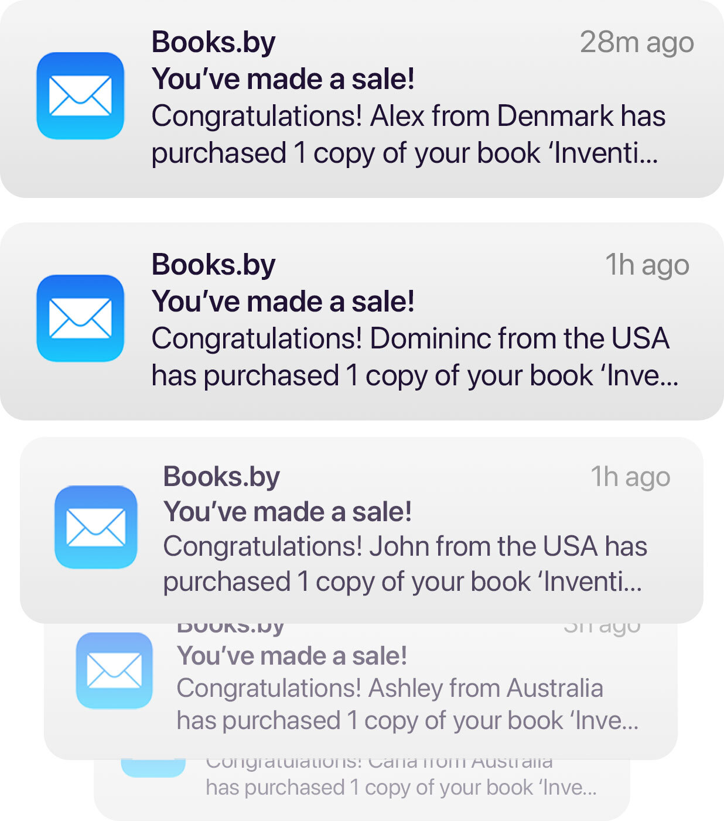This screenshot has height=821, width=724.
Task: Open the message about Alex from Denmark
Action: 408,135
